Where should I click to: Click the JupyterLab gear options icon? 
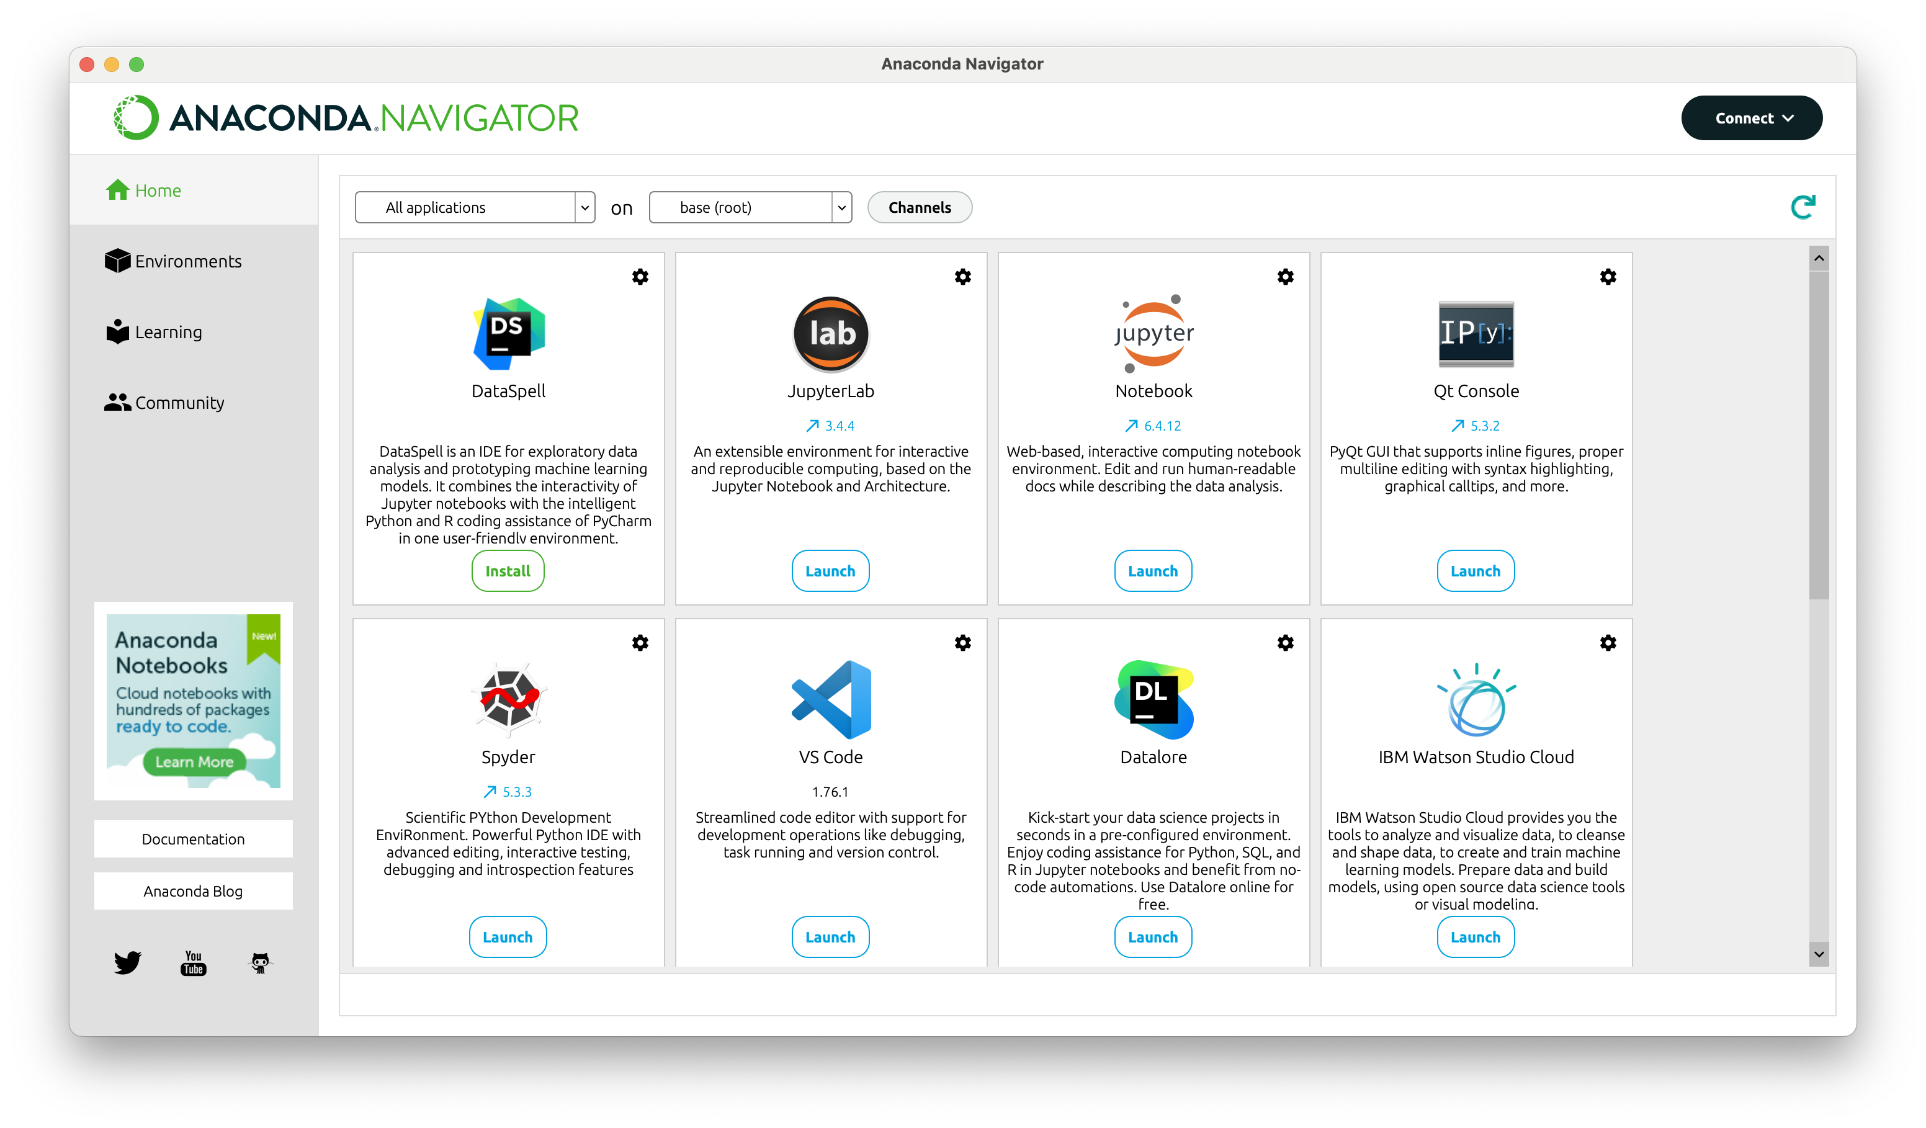pyautogui.click(x=962, y=277)
